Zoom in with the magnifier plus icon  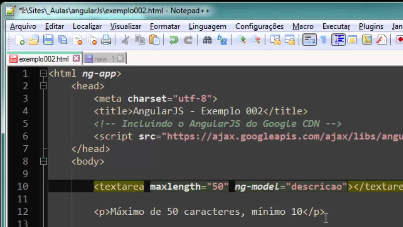[241, 40]
